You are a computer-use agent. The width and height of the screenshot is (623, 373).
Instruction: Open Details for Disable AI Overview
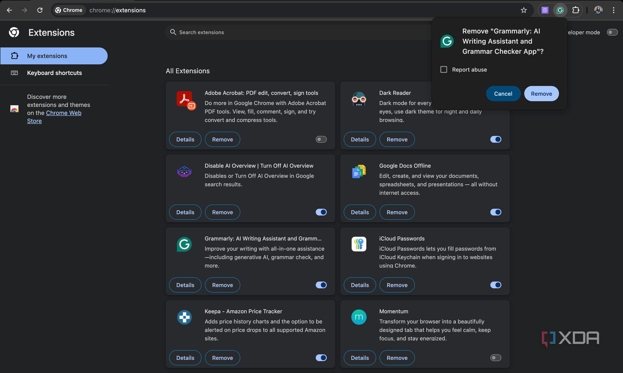(185, 212)
